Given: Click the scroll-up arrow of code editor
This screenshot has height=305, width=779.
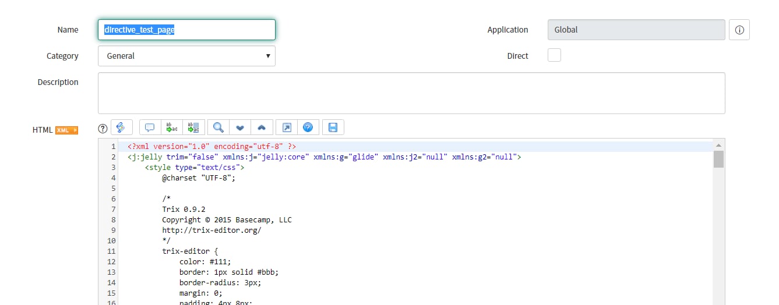Looking at the screenshot, I should click(719, 145).
